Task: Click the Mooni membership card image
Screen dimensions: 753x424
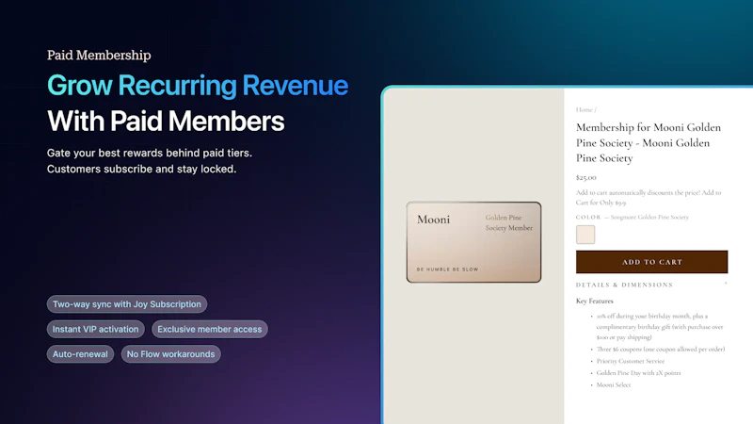Action: [473, 242]
